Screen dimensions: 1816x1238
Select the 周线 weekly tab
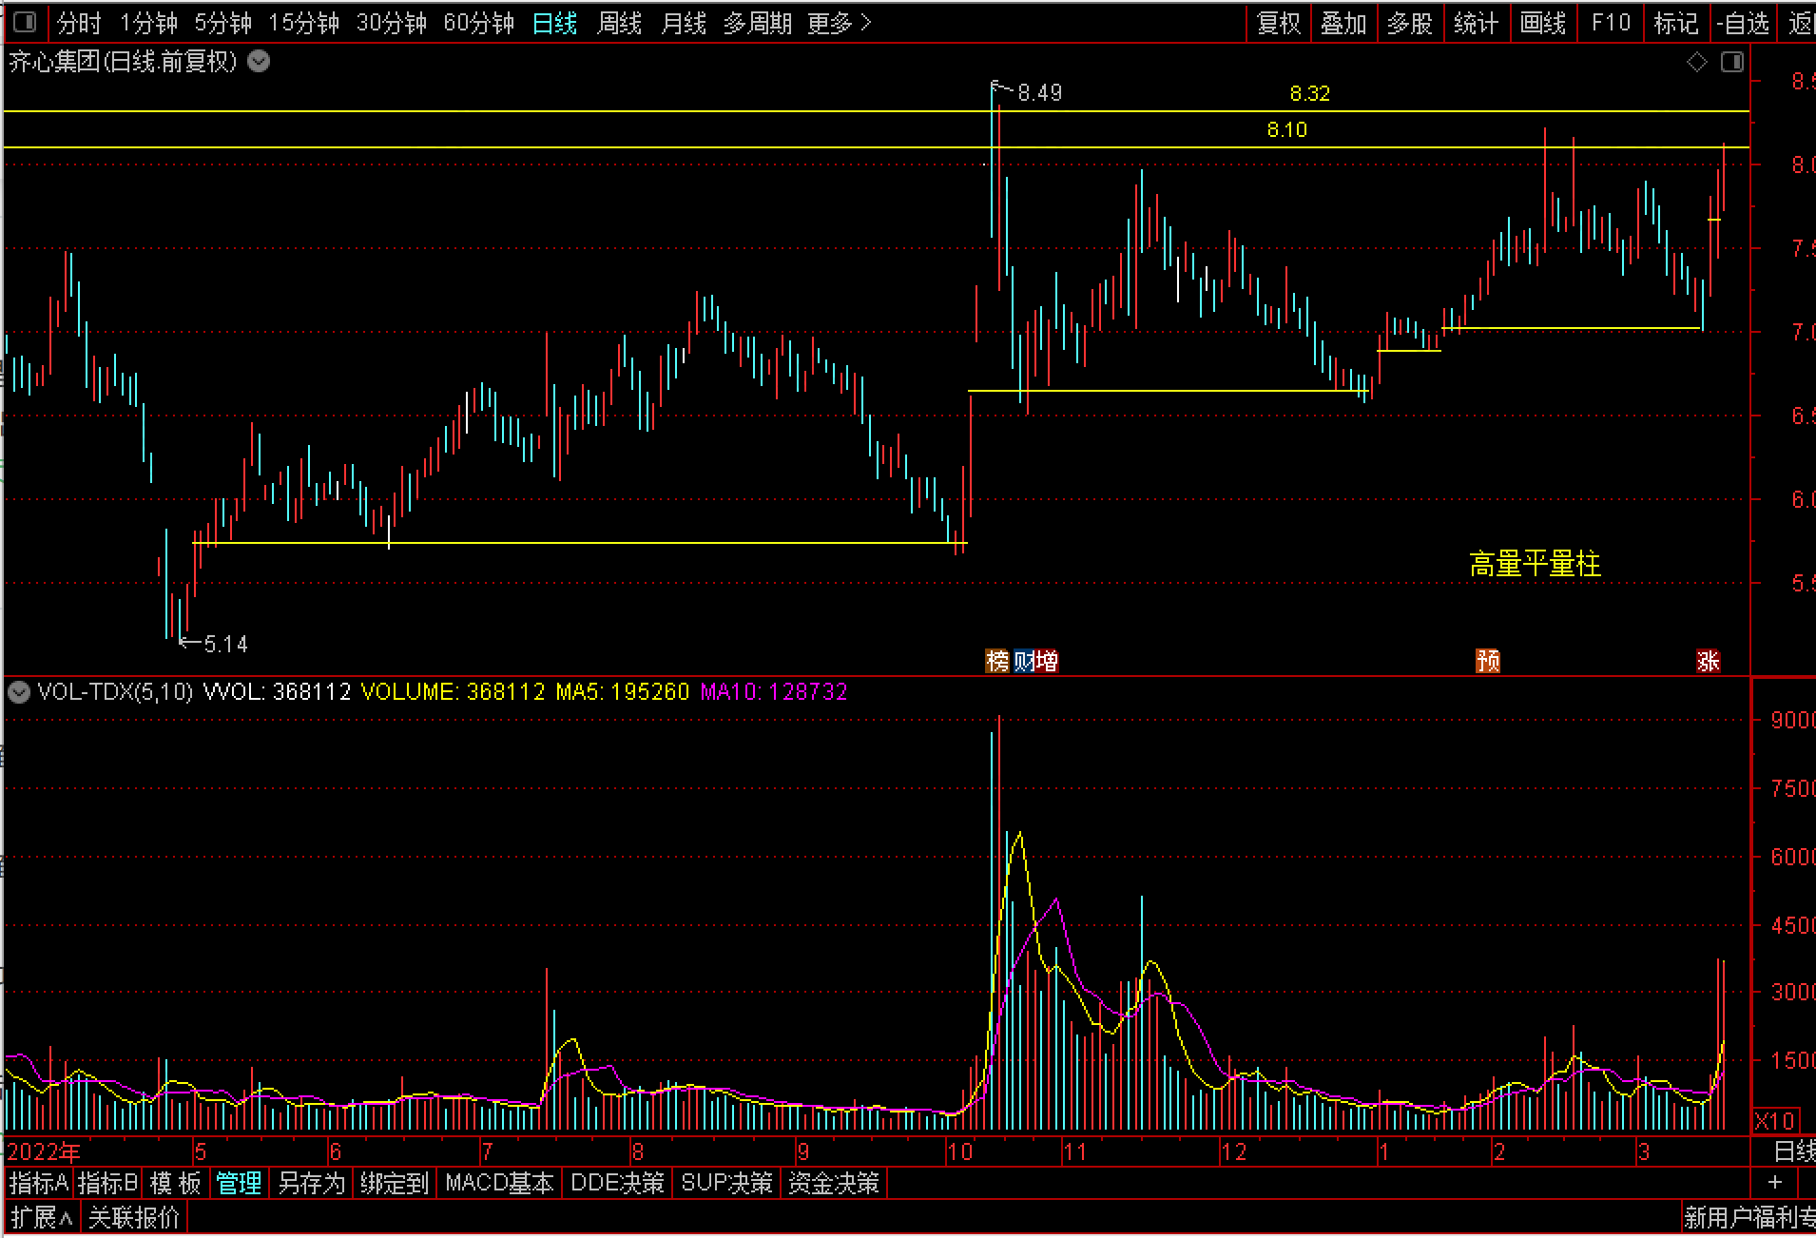click(x=620, y=23)
